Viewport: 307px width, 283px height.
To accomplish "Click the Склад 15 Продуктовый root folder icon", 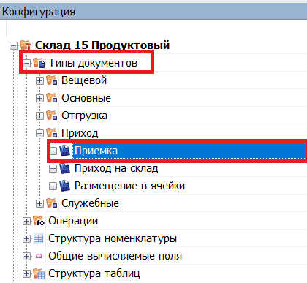I will tap(26, 45).
